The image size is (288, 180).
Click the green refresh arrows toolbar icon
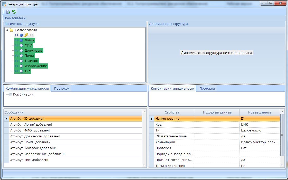[14, 12]
